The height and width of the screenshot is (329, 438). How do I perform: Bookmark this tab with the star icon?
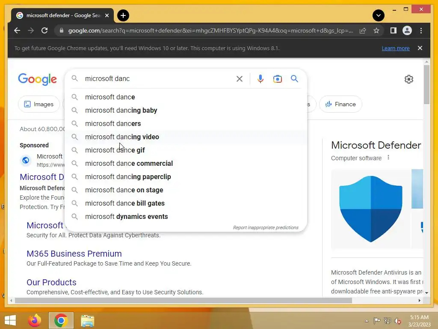pyautogui.click(x=376, y=30)
